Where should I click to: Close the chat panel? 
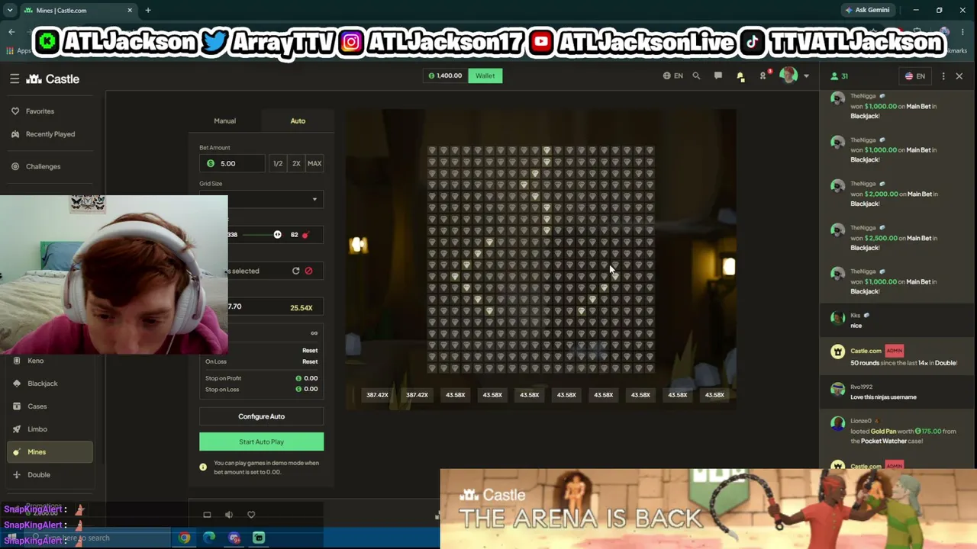point(959,76)
